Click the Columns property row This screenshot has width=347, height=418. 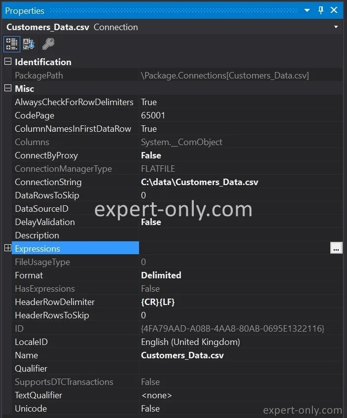tap(177, 142)
